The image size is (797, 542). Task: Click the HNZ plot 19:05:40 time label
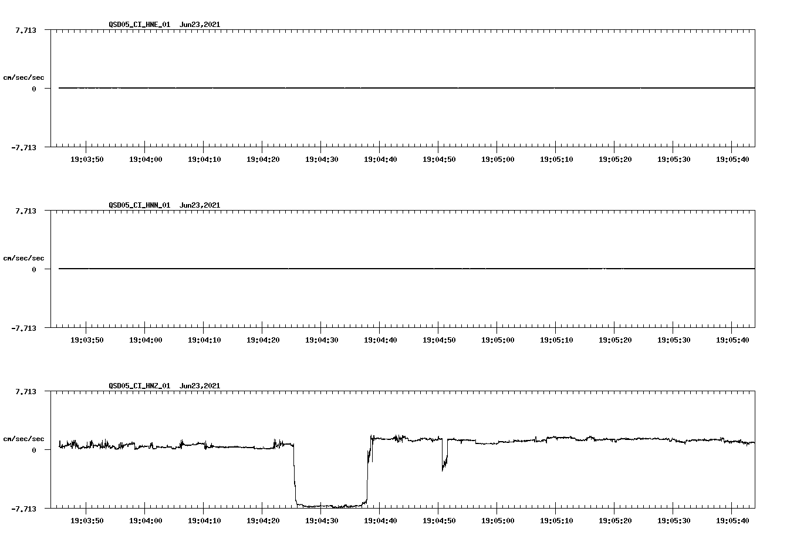[732, 521]
